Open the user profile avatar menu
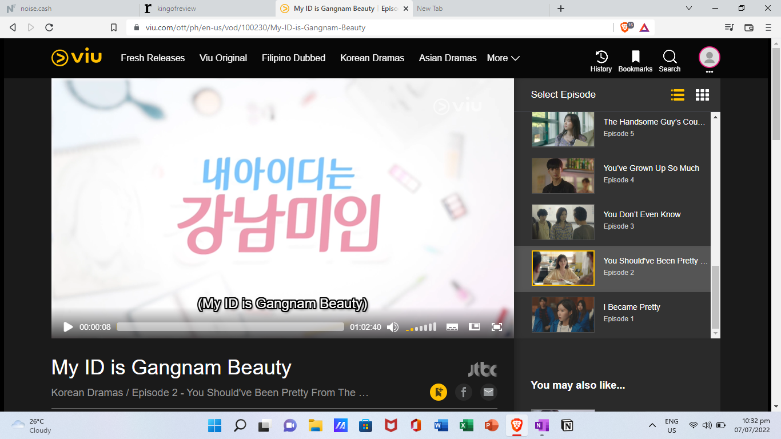The image size is (781, 439). [710, 58]
